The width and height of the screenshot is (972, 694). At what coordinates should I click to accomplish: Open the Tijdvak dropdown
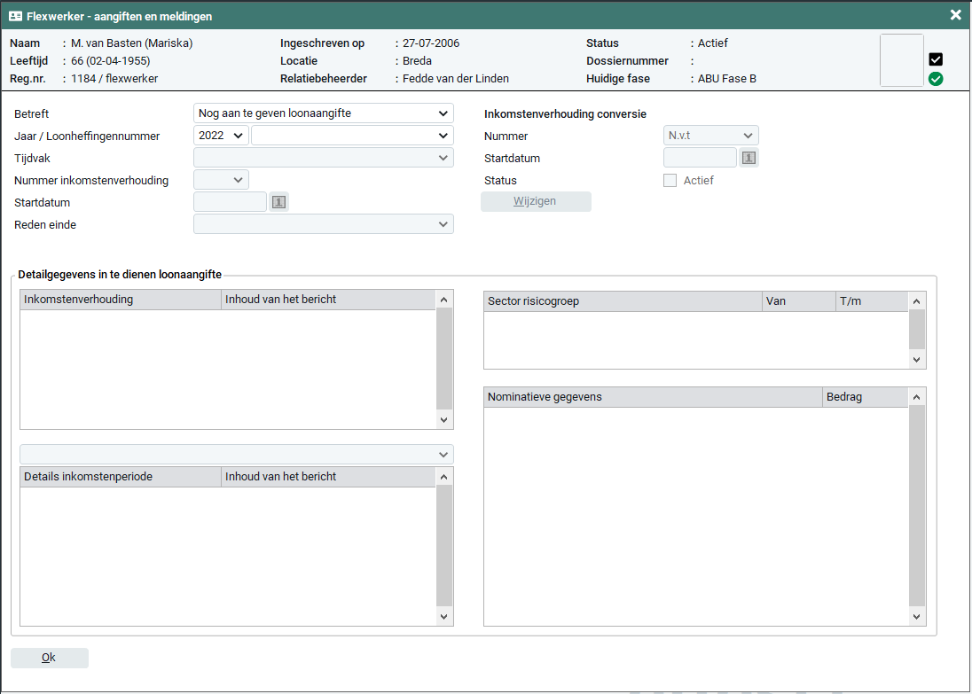(323, 158)
